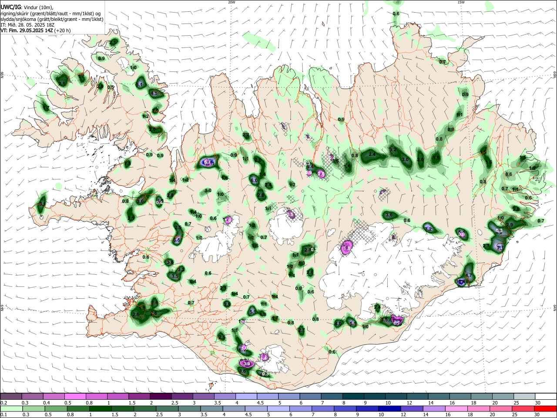Pick the pale lavender 4 swatch in the upper legend
Screen dimensions: 557x418
tap(246, 396)
